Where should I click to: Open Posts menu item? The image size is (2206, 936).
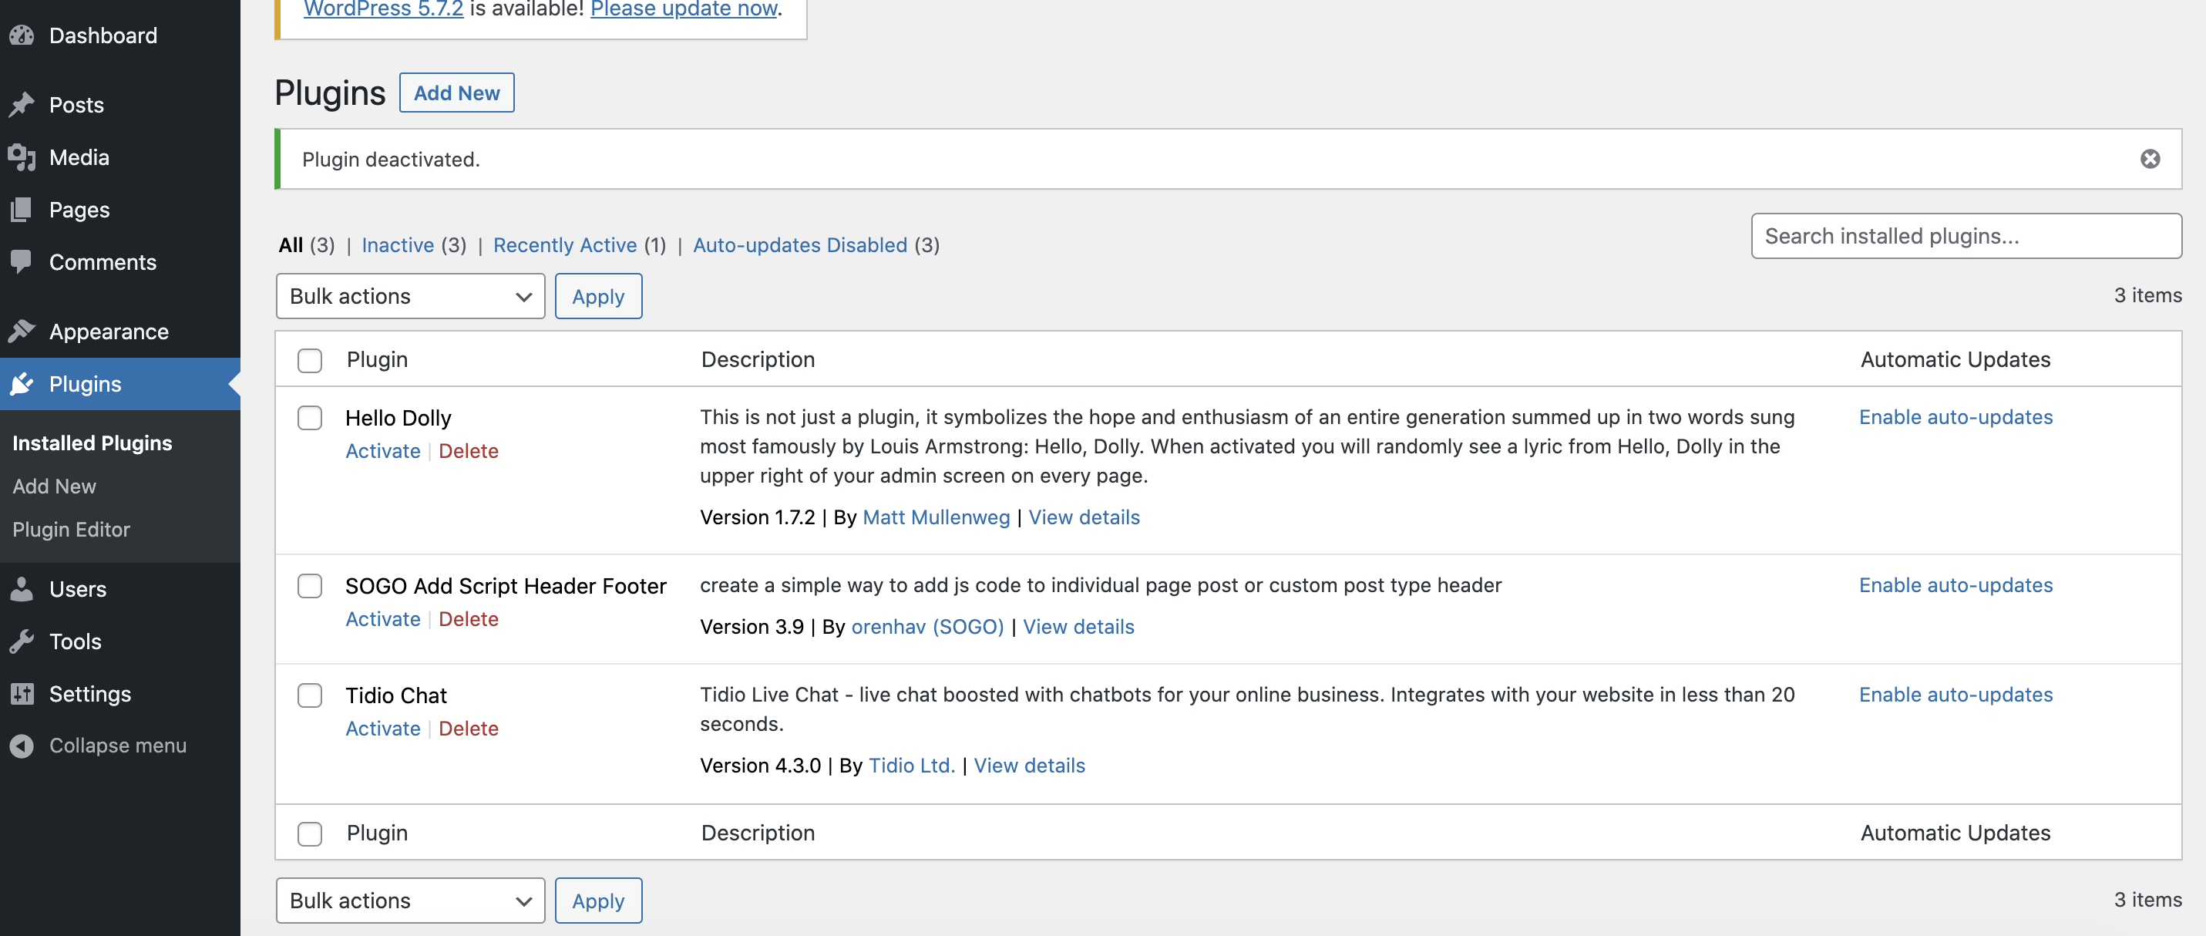click(x=120, y=105)
